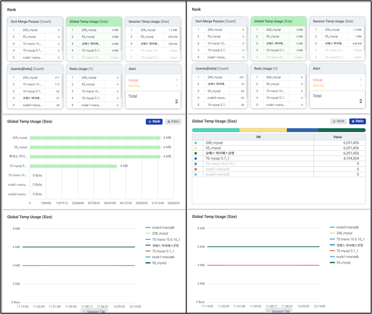The image size is (372, 314).
Task: Click the DB column header in ratio table
Action: pyautogui.click(x=258, y=137)
